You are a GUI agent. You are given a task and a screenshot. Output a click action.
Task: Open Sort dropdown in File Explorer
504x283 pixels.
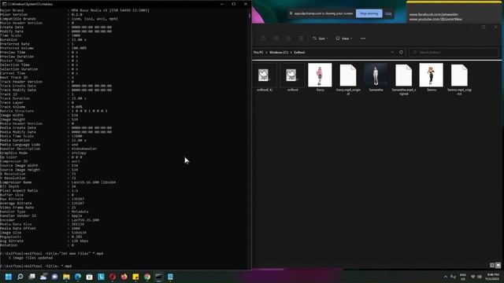click(x=321, y=39)
